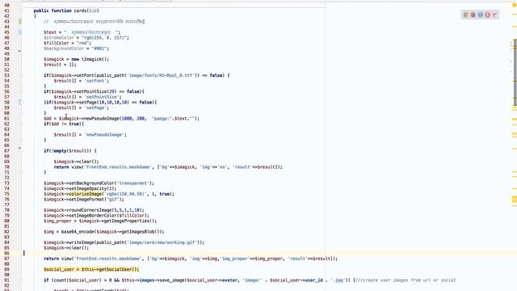Collapse the setPointSize if-block at line 56
Image resolution: width=517 pixels, height=291 pixels.
[22, 91]
